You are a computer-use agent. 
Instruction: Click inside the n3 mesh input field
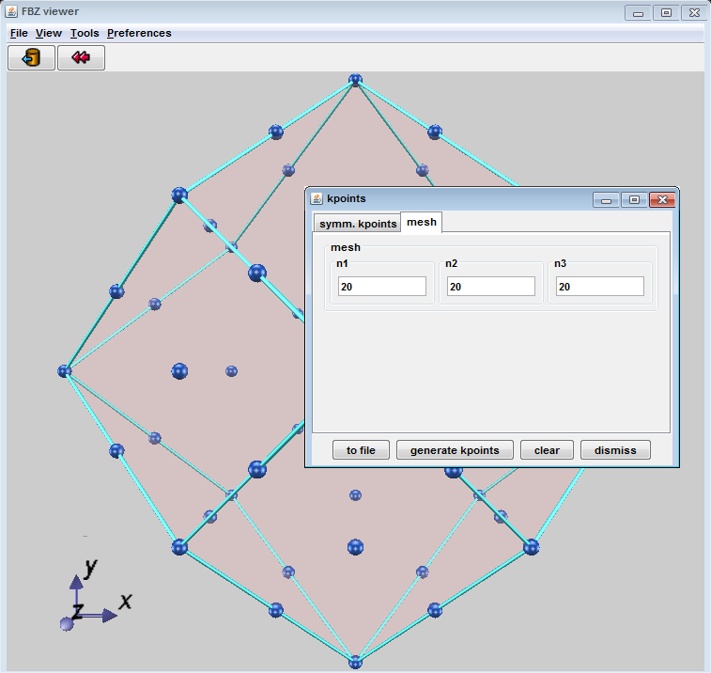[x=599, y=287]
